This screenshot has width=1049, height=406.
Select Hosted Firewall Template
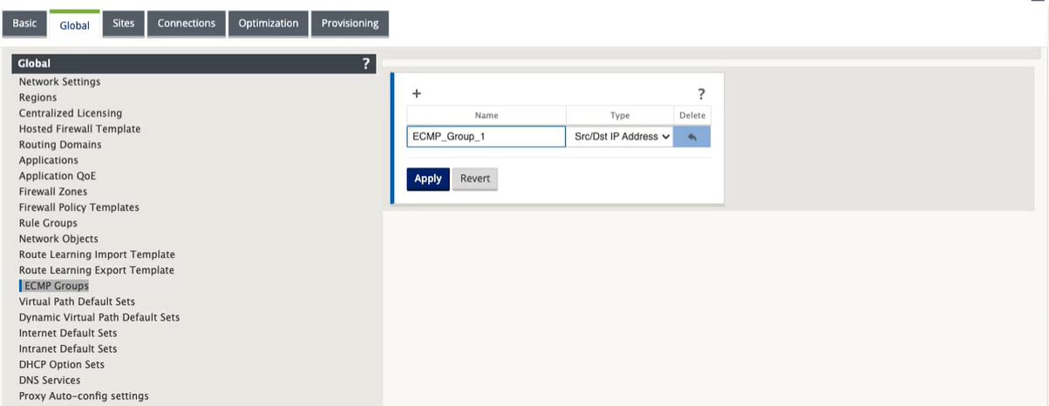79,129
